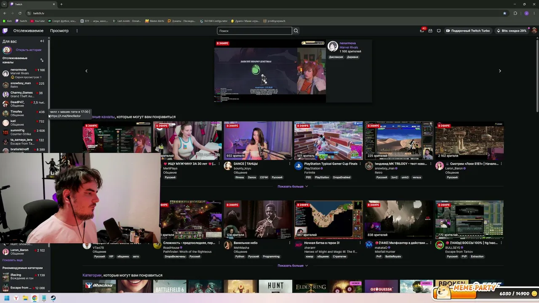Open the ND104 Configurator bookmark
This screenshot has height=303, width=539.
click(214, 21)
